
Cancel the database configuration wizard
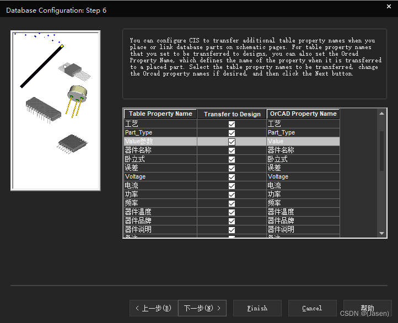311,308
